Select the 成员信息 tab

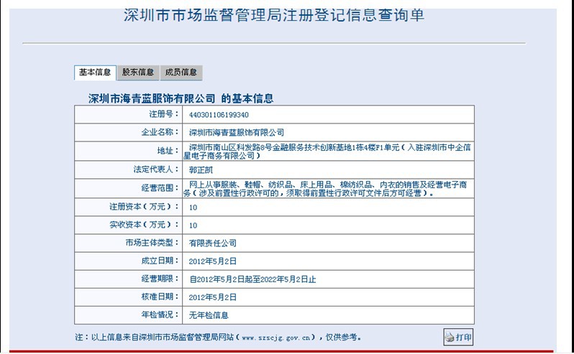click(181, 73)
